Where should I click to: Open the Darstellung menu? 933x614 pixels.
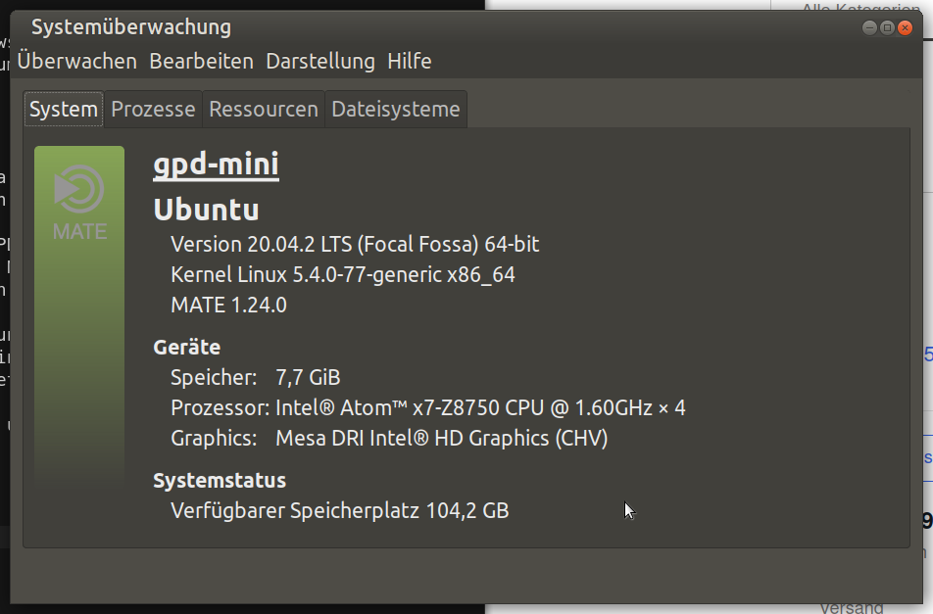[x=319, y=61]
